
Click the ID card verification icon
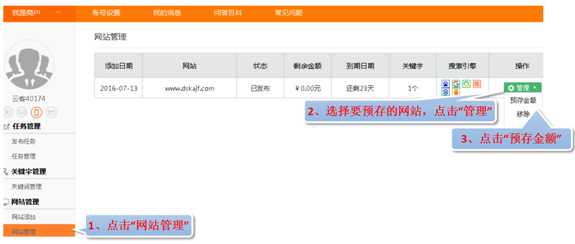coord(8,112)
